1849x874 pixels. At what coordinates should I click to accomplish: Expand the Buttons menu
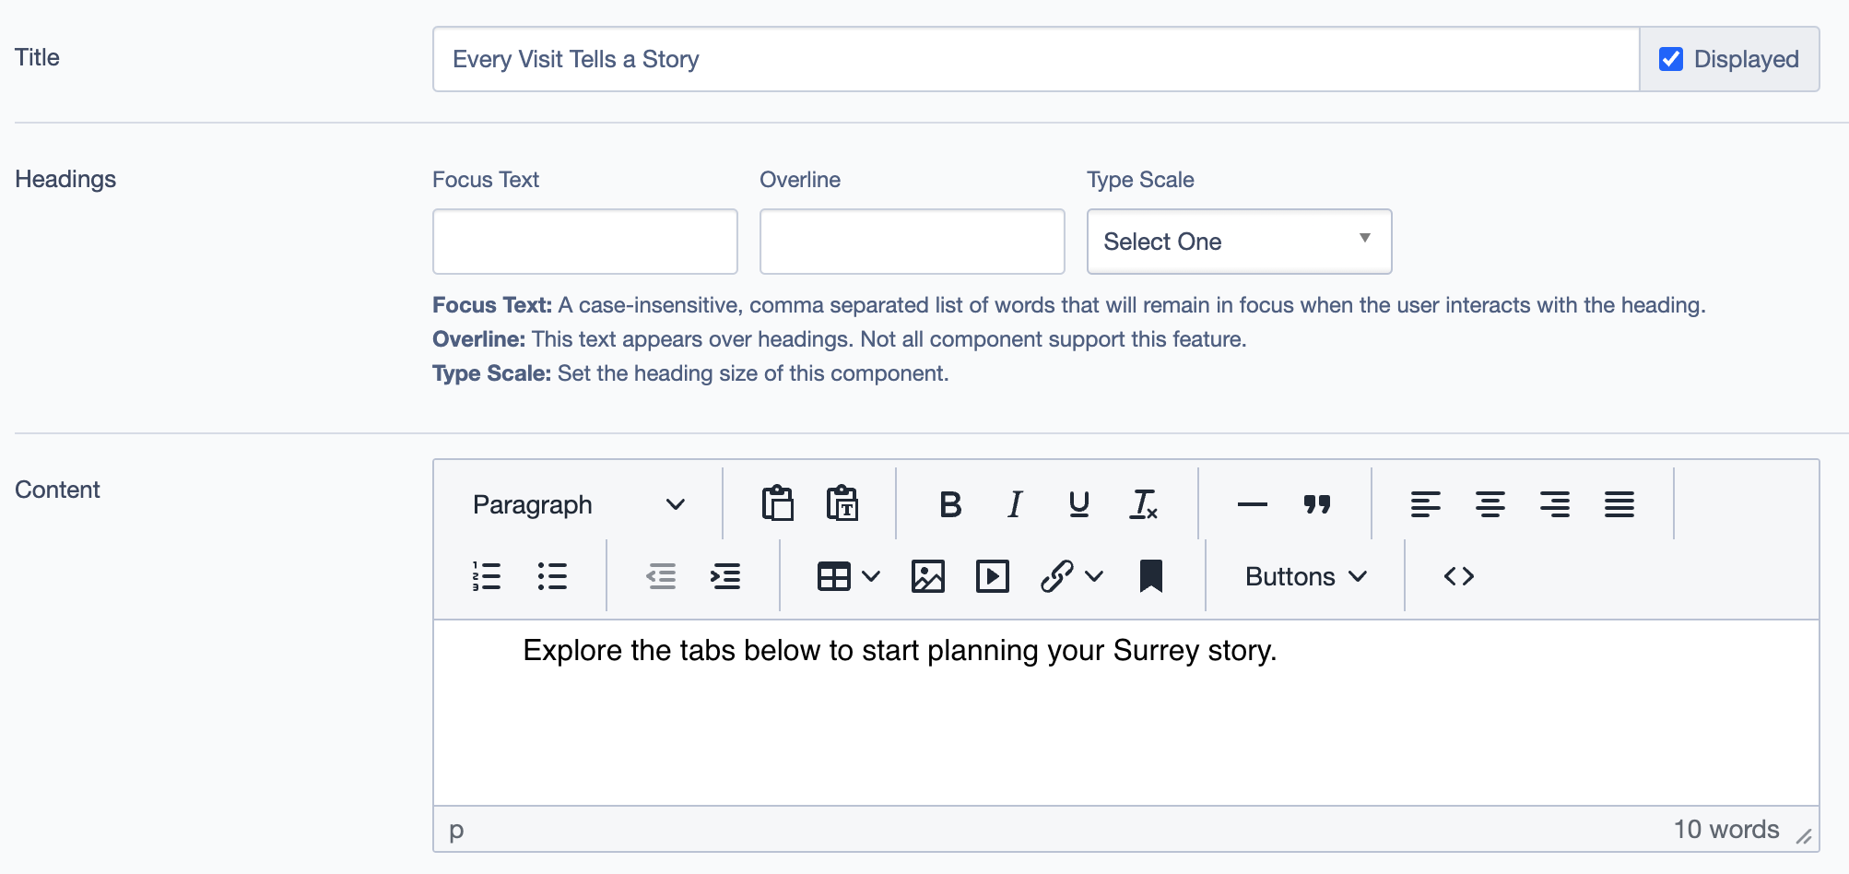tap(1304, 576)
